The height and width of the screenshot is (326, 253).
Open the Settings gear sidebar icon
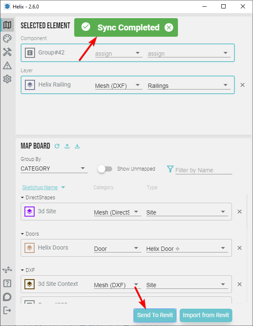coord(7,79)
